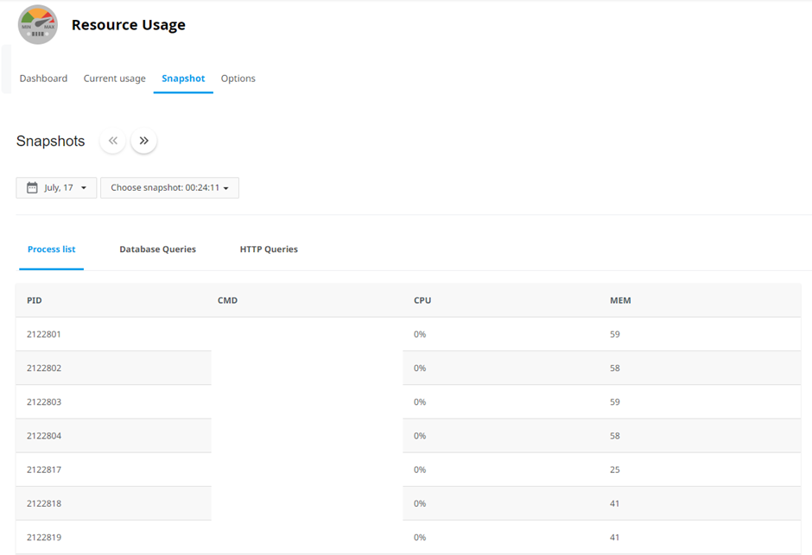Click the CPU value 0% for PID 2122801
The image size is (812, 555).
tap(420, 334)
